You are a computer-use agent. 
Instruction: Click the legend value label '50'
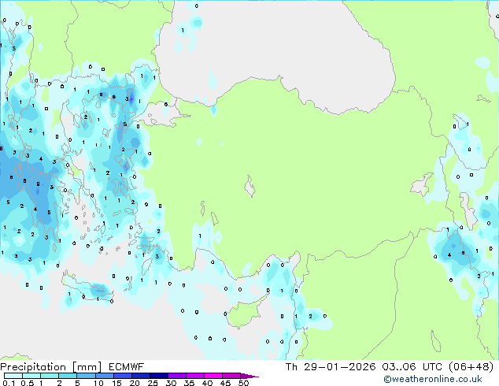[243, 383]
